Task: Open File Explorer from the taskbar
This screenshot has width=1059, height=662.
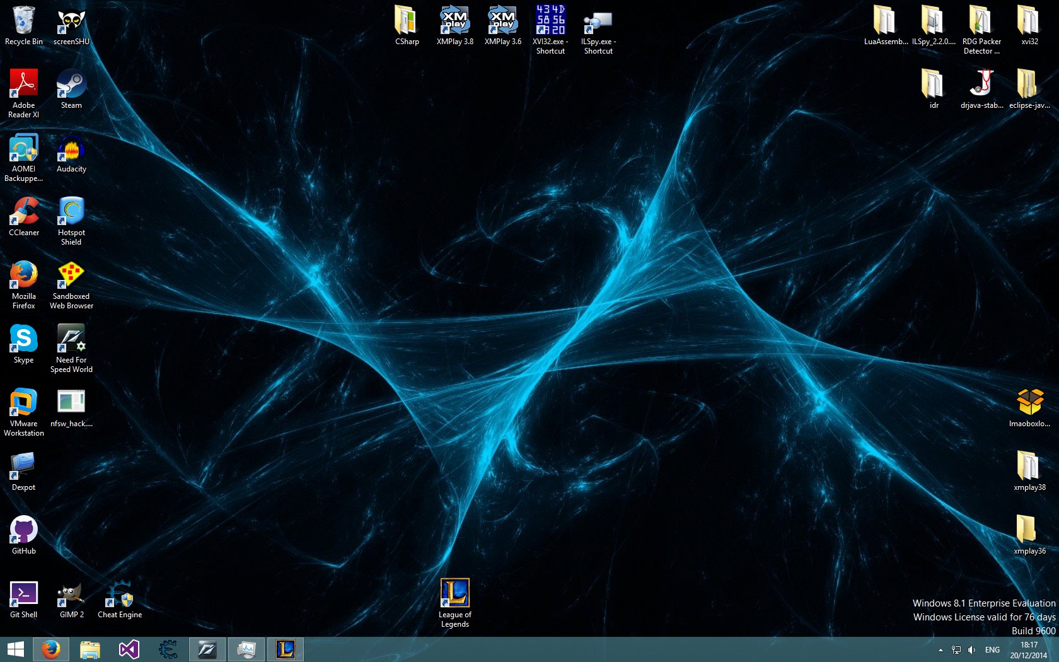Action: pos(90,649)
